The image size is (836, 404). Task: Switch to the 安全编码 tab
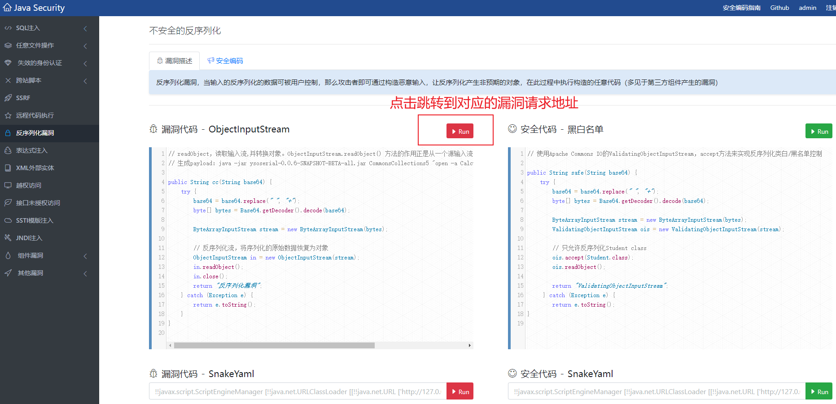[225, 61]
